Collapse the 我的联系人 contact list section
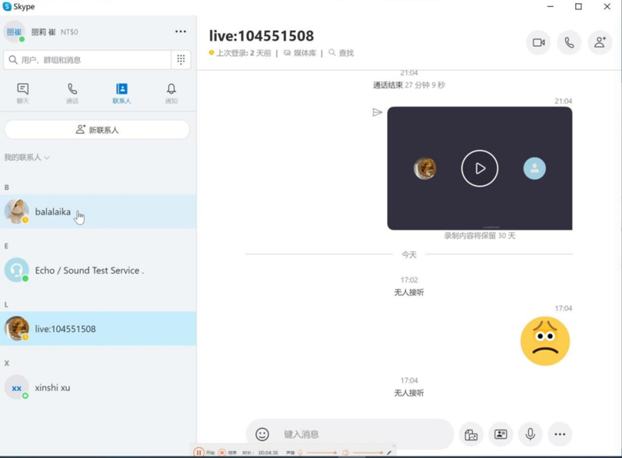 [x=45, y=158]
